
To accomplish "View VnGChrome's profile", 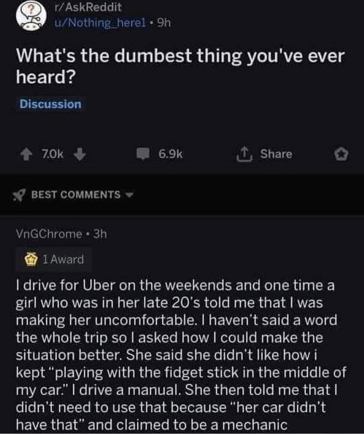I will tap(49, 234).
